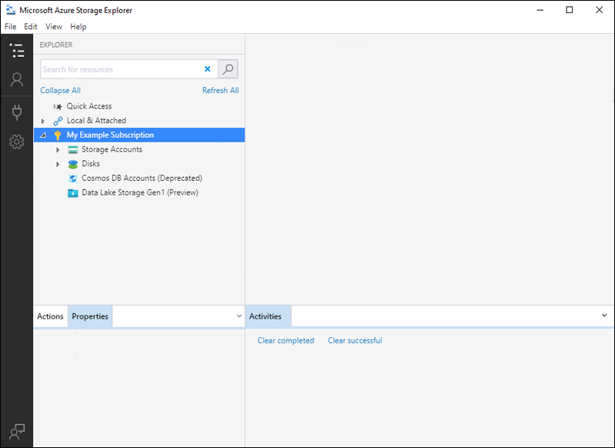615x448 pixels.
Task: Click the Refresh All link
Action: [221, 90]
